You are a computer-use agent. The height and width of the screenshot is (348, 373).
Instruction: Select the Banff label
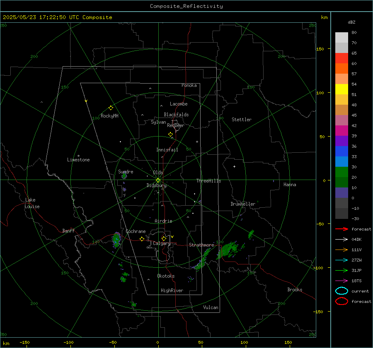point(68,230)
